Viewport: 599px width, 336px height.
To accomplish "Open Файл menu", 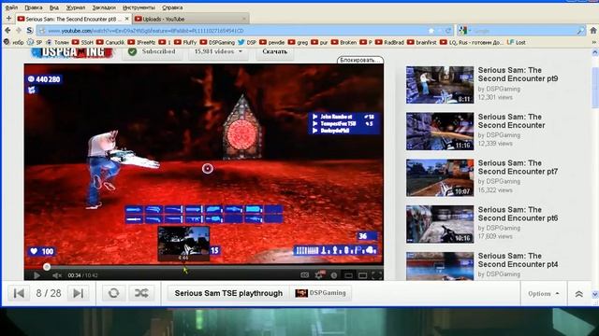I will 11,7.
